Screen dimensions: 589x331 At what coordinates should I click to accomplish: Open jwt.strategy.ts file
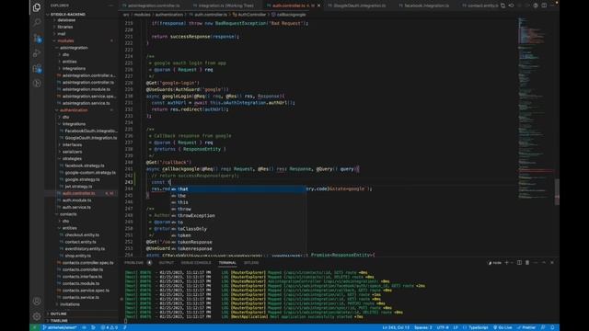pyautogui.click(x=78, y=186)
